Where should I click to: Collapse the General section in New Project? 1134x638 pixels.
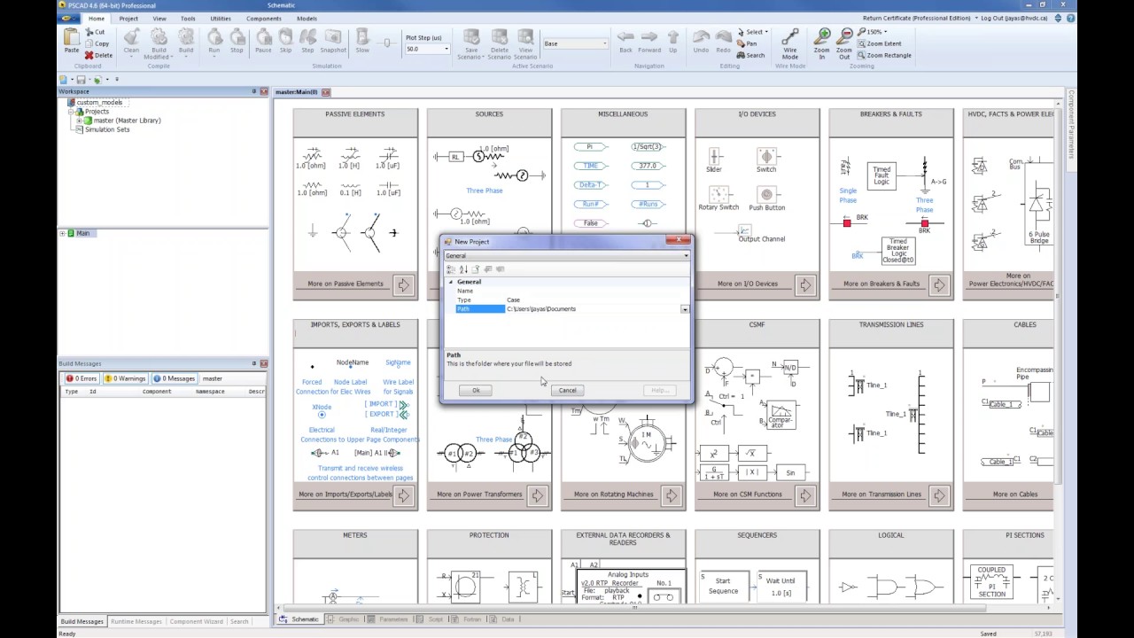click(450, 282)
